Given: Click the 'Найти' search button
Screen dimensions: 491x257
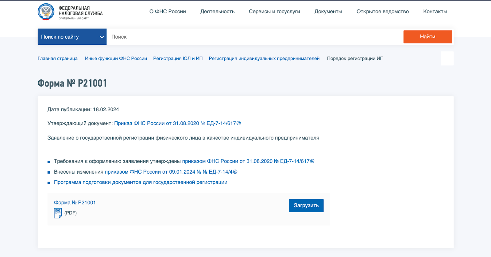Looking at the screenshot, I should [x=427, y=37].
